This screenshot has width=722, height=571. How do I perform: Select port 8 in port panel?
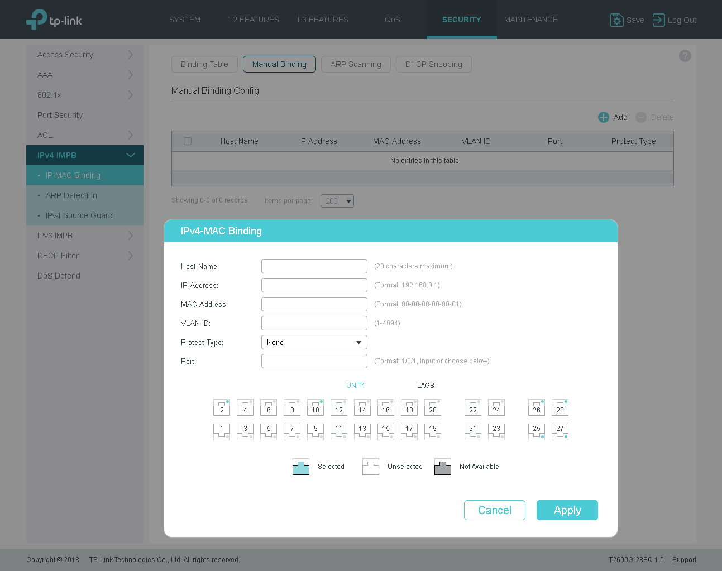[x=292, y=407]
